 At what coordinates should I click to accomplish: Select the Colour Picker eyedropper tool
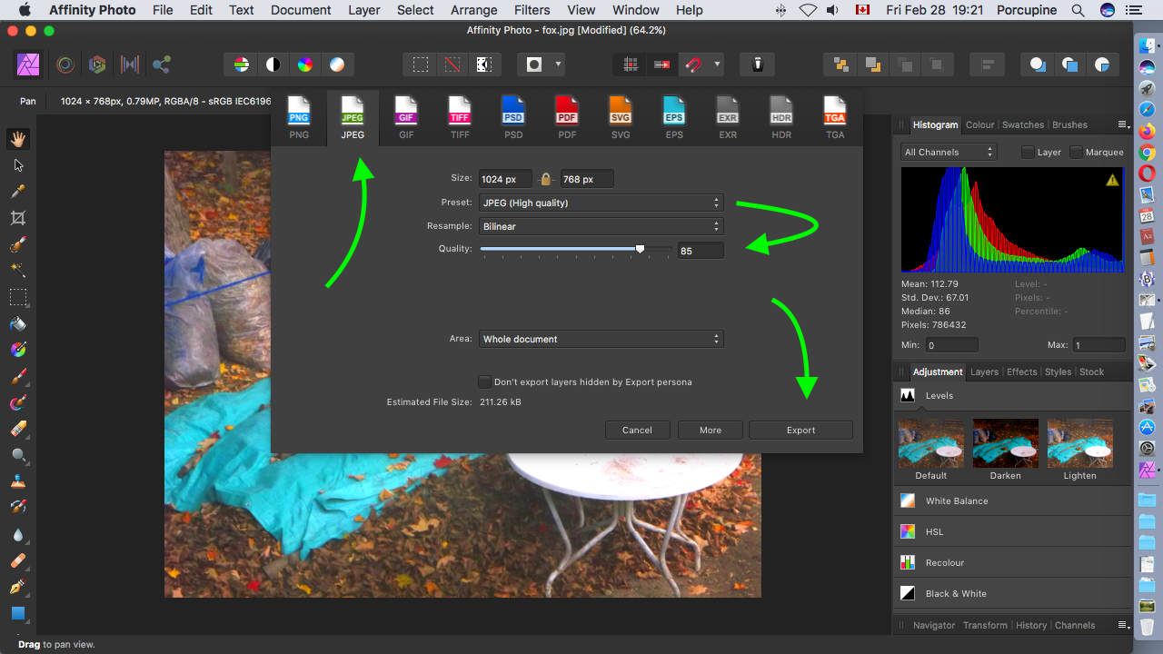tap(18, 192)
